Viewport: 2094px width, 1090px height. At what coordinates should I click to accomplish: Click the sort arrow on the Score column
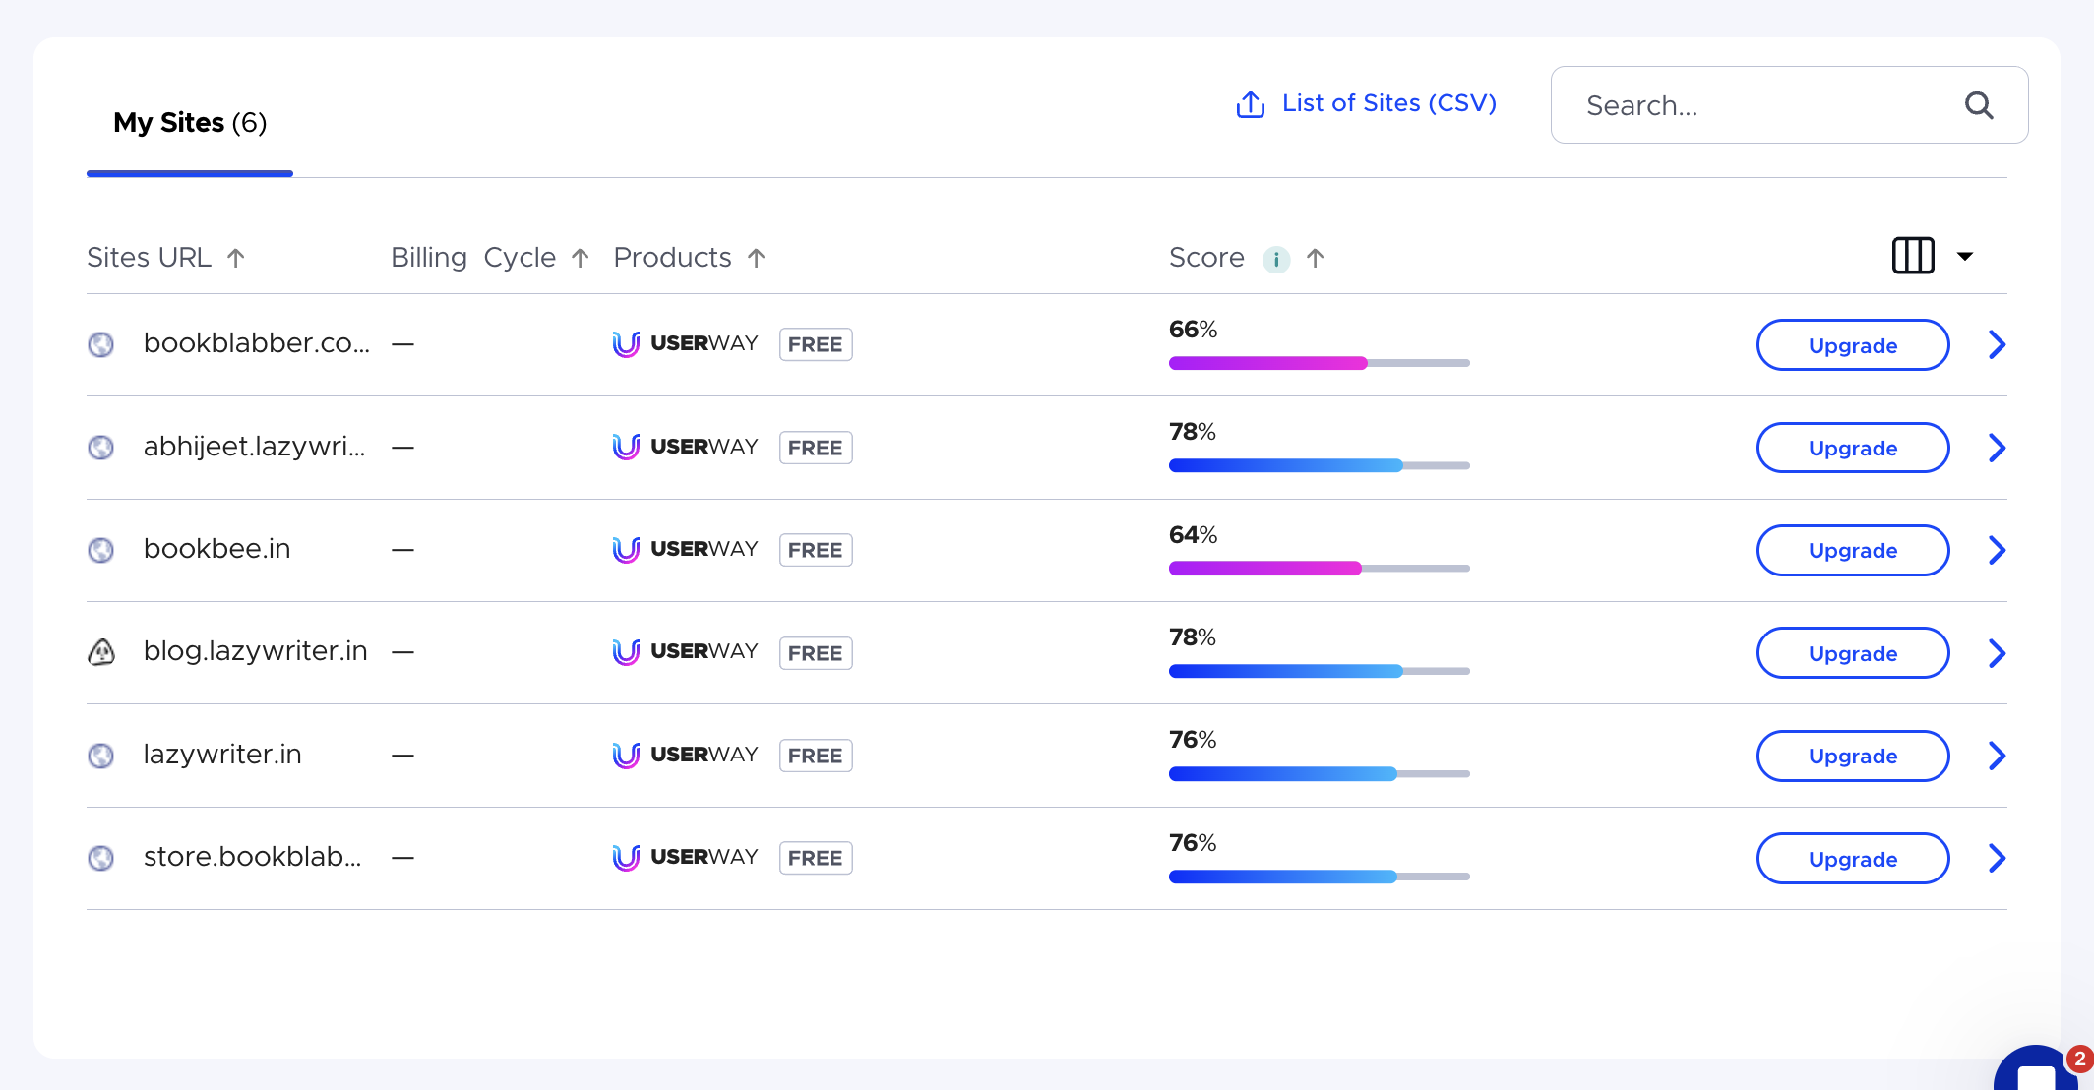(x=1316, y=258)
